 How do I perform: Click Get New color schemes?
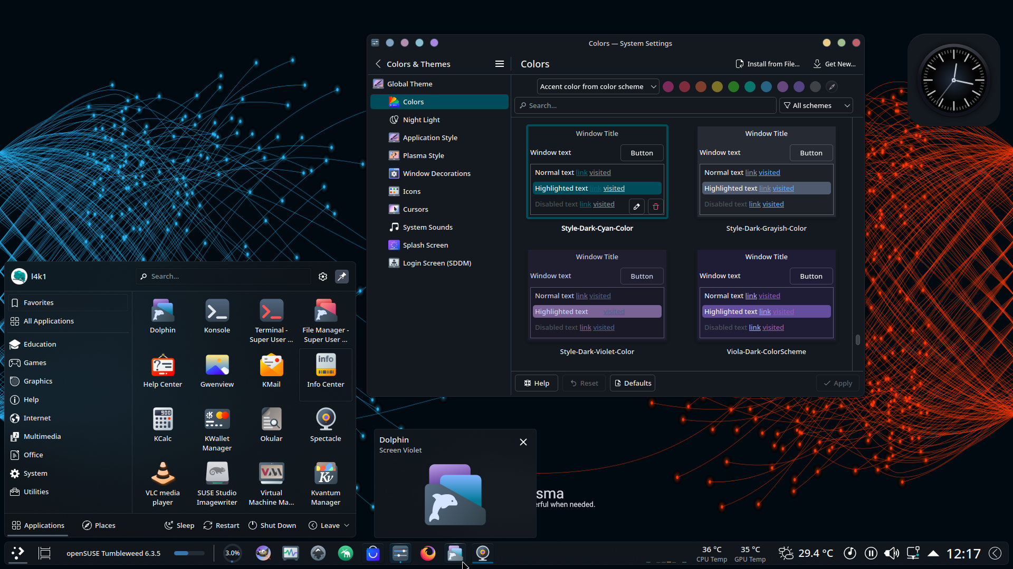[834, 64]
